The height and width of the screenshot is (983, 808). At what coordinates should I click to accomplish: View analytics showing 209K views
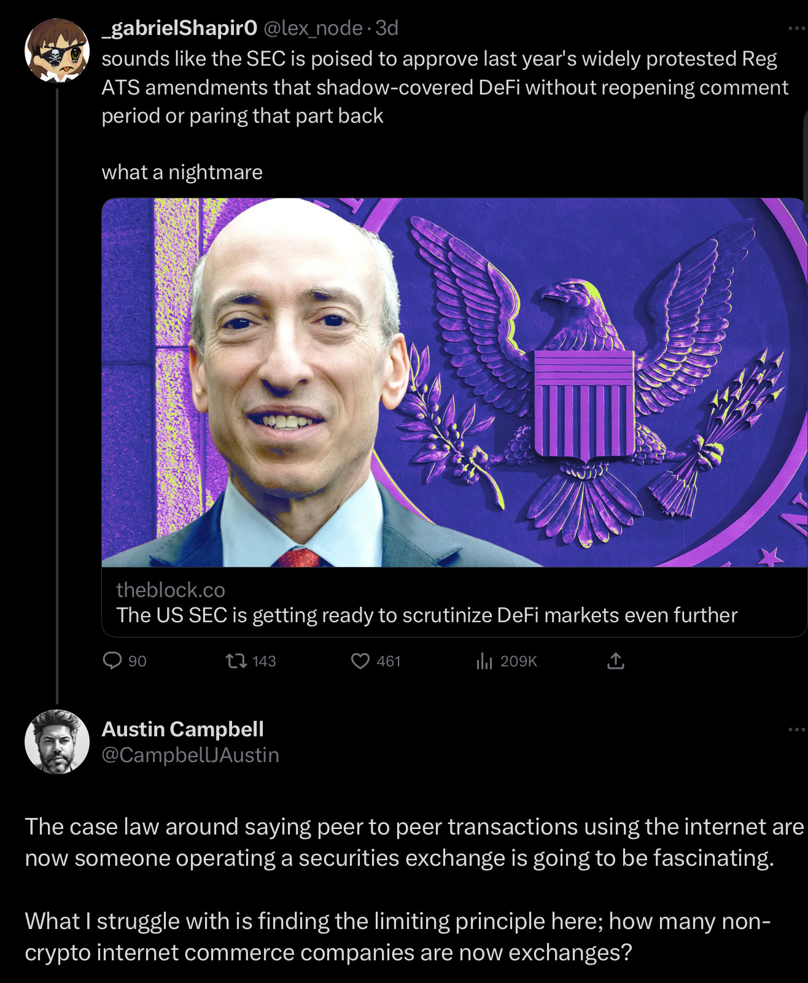point(507,661)
